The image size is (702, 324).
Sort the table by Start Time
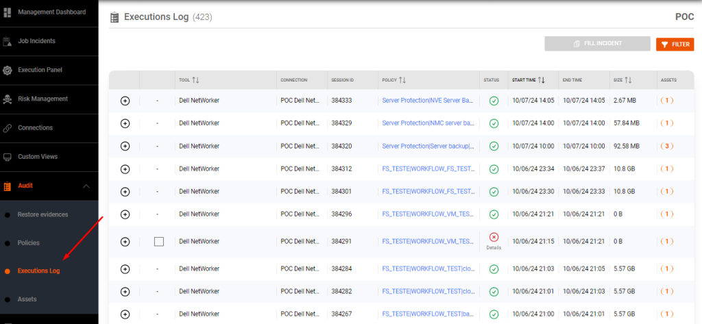click(541, 80)
